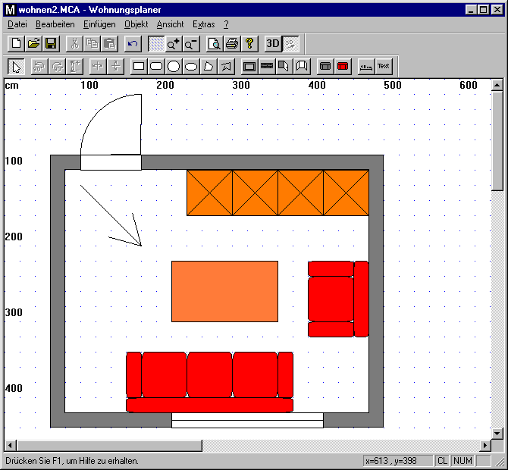The width and height of the screenshot is (508, 470).
Task: Select the Wall tool icon
Action: [x=267, y=67]
